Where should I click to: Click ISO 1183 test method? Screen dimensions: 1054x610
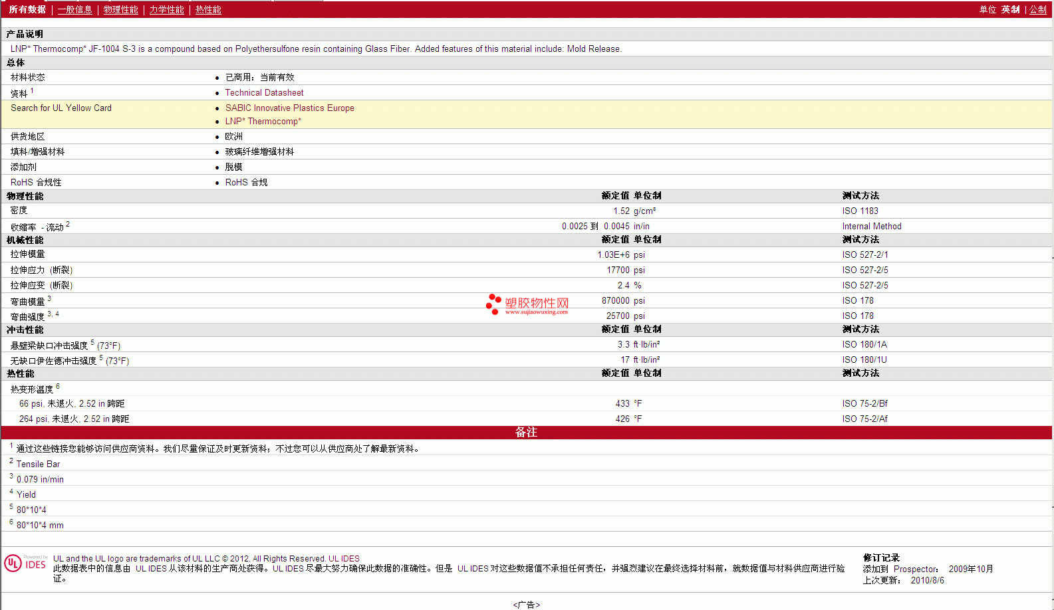[860, 211]
